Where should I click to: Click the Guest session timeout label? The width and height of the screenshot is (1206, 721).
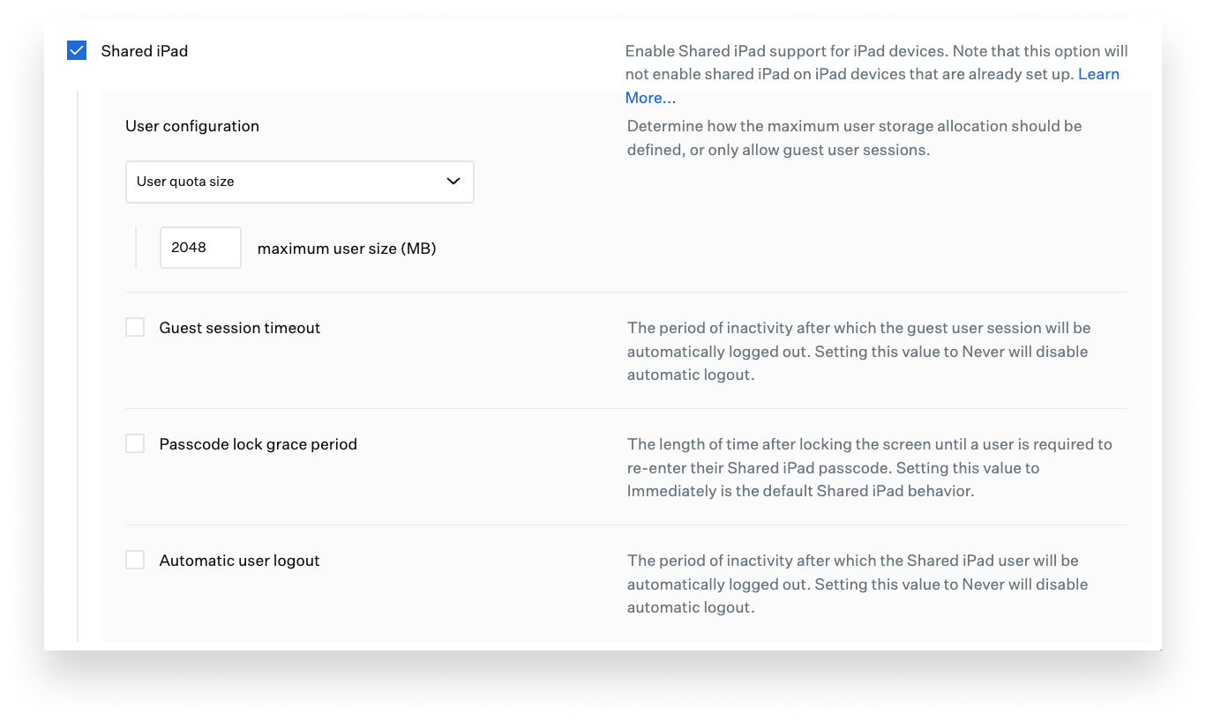click(x=240, y=328)
